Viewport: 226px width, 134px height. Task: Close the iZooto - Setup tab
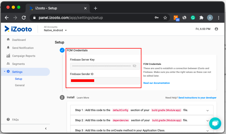[x=85, y=8]
